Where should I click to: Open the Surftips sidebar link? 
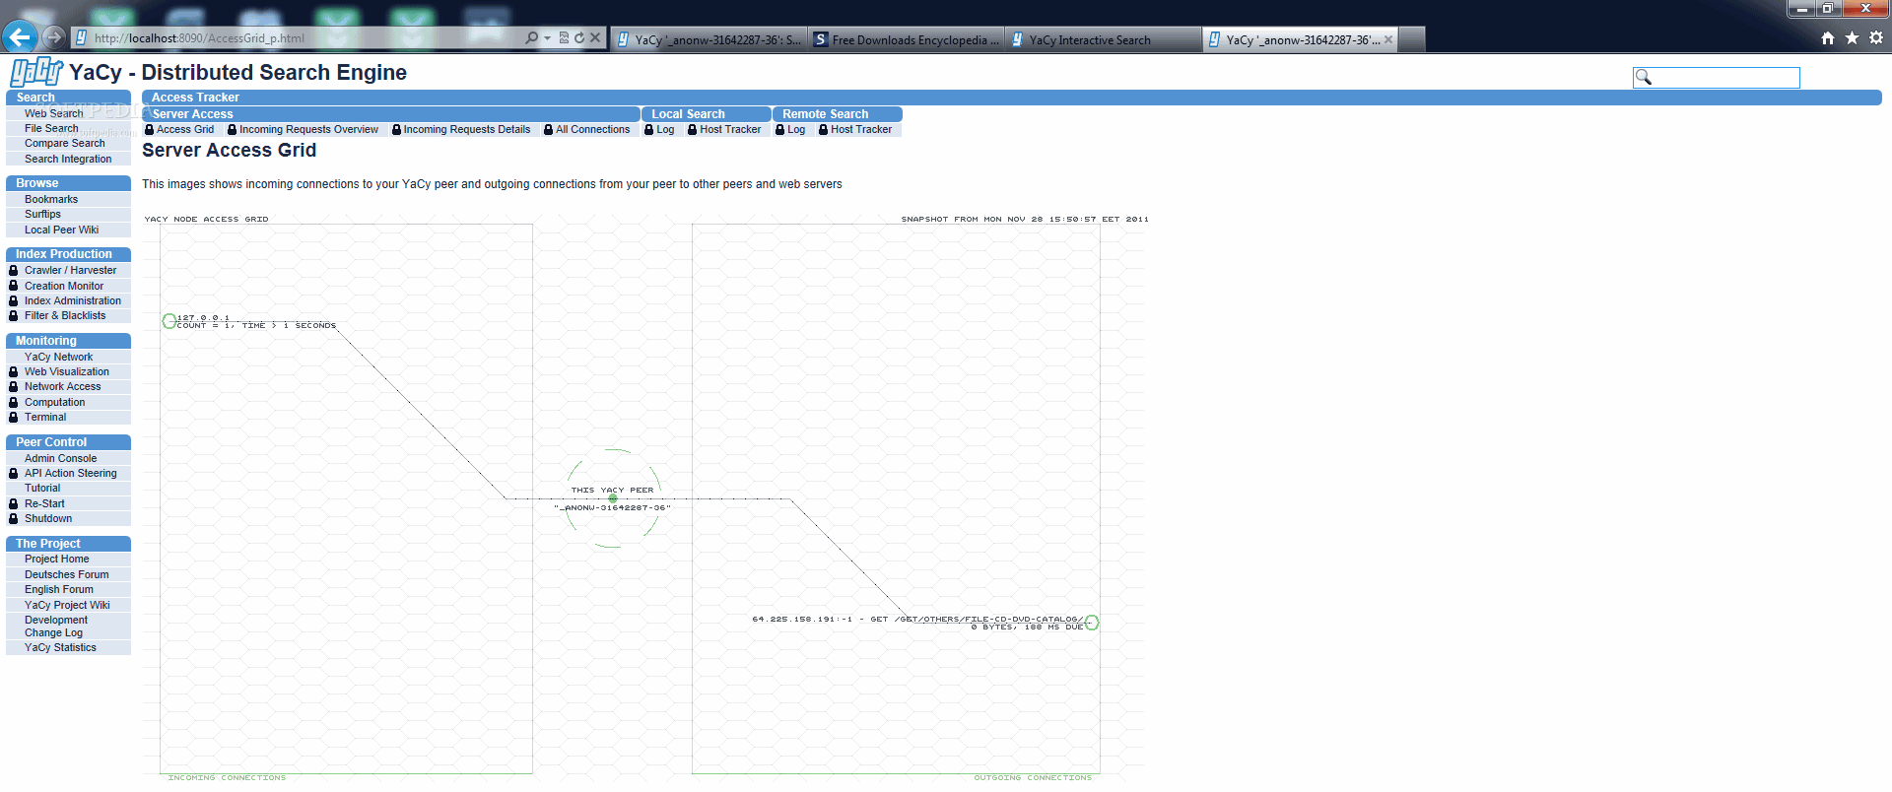42,214
